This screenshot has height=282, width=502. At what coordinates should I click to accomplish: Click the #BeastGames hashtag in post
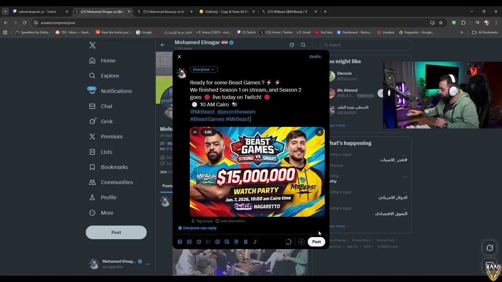207,119
